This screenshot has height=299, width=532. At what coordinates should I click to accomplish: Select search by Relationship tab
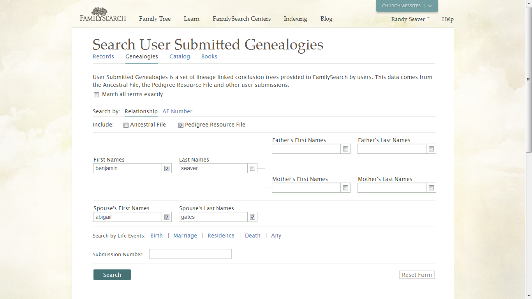[x=141, y=111]
